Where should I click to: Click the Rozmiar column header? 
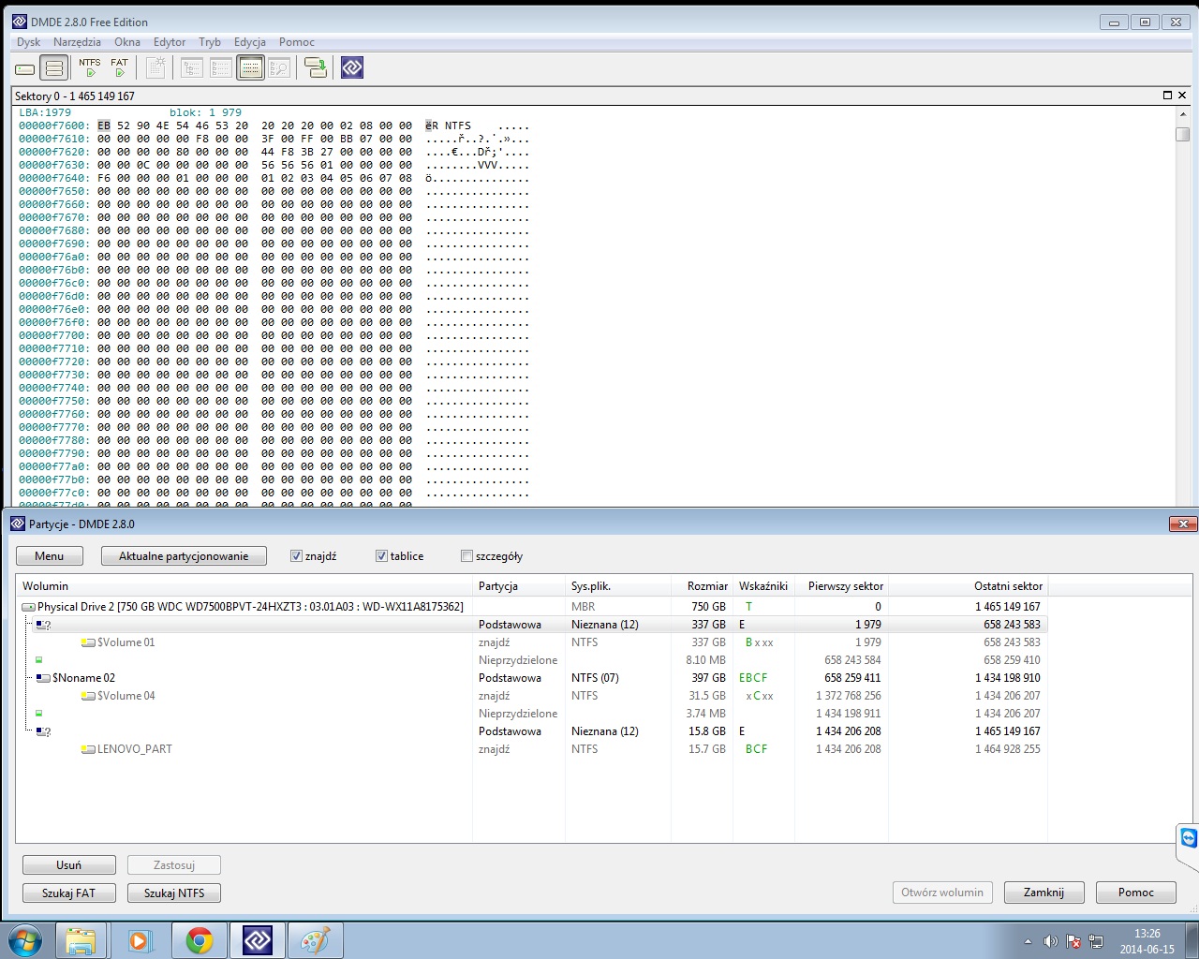702,586
